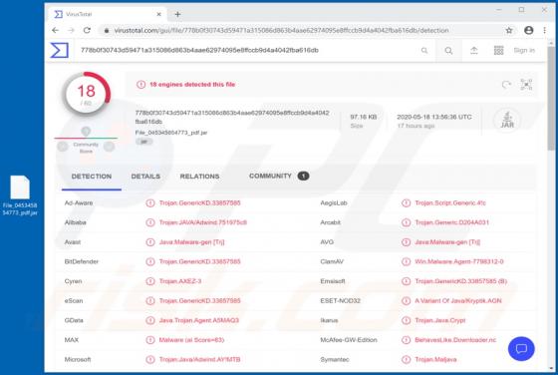
Task: Click the Community Score label
Action: [x=86, y=148]
